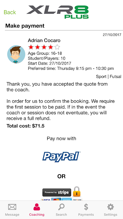
Task: Click the American Express card logo
Action: pos(67,199)
